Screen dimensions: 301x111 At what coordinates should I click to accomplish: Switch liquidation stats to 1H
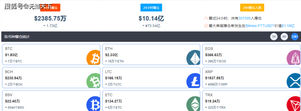coord(274,37)
